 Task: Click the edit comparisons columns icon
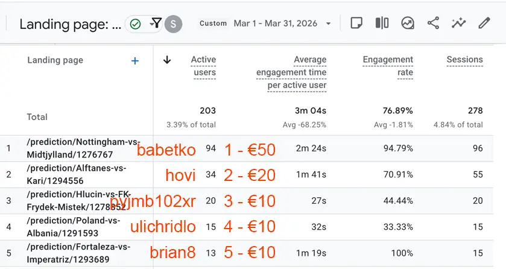pyautogui.click(x=382, y=23)
